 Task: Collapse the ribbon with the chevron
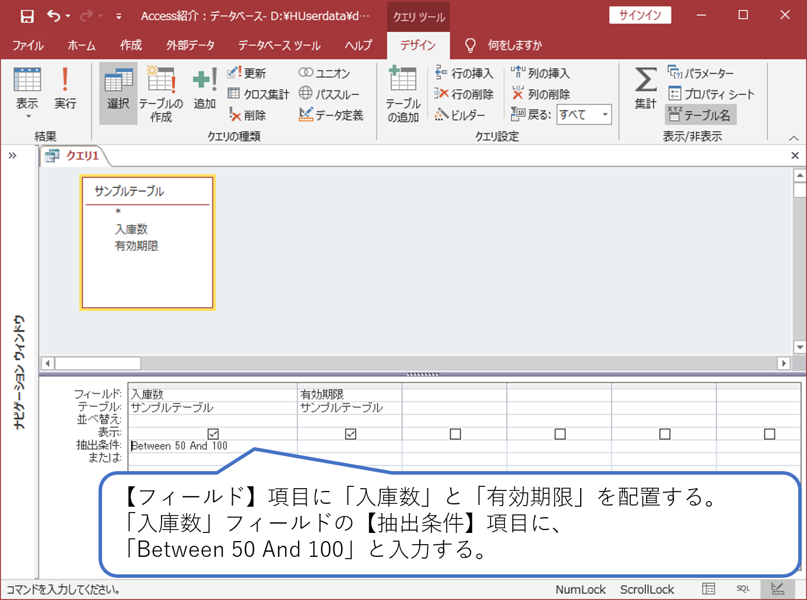(794, 138)
